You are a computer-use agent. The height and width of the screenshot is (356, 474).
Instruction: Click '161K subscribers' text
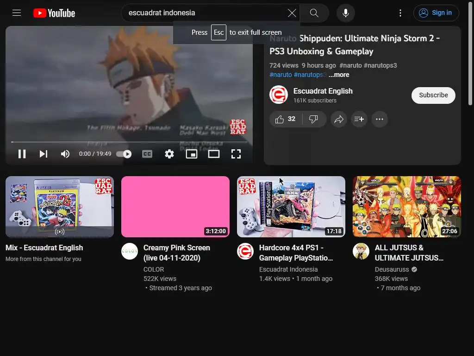coord(315,101)
